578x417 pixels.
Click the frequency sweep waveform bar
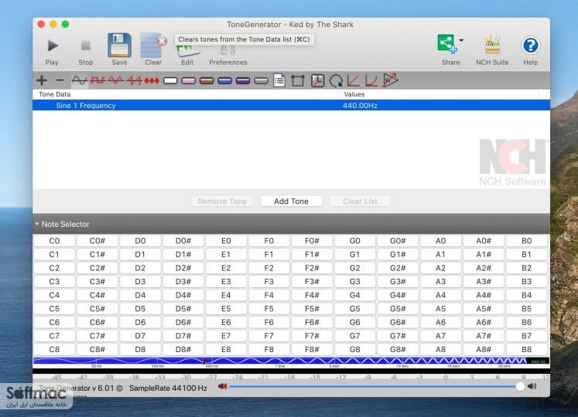click(291, 361)
